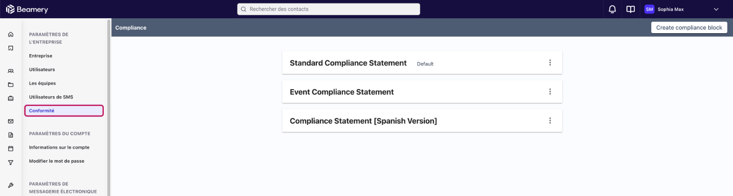Click the Sophia Max user name
Viewport: 733px width, 196px height.
(x=670, y=9)
